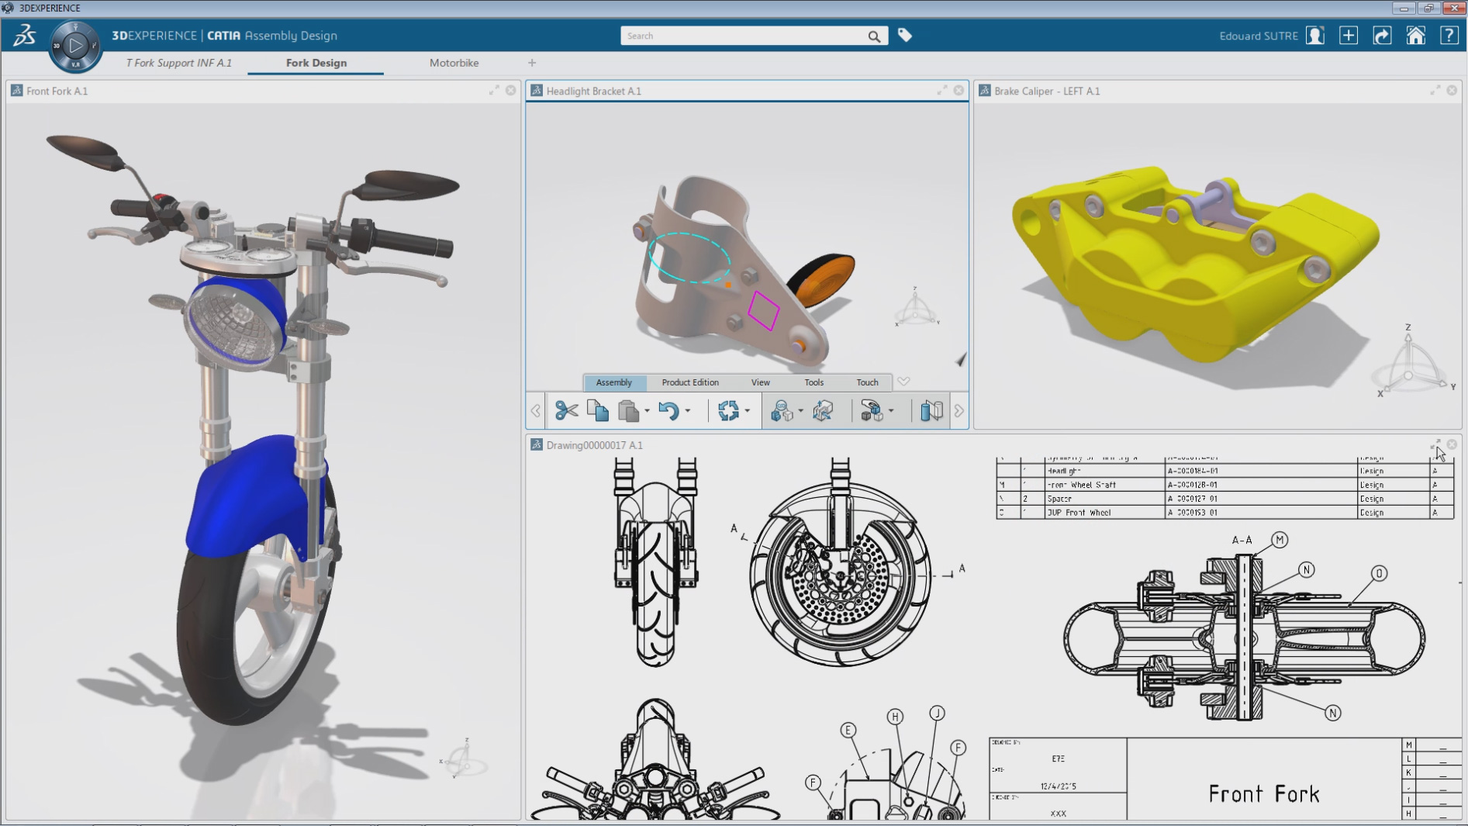The image size is (1468, 826).
Task: Switch to T Fork Support INF A.1 tab
Action: 179,63
